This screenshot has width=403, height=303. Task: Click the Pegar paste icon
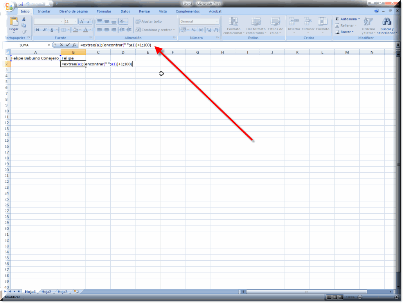pyautogui.click(x=14, y=22)
